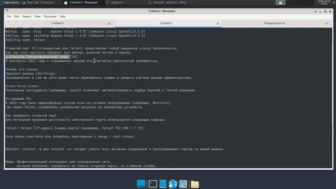The image size is (336, 189).
Task: Open the Help menu
Action: click(x=62, y=16)
